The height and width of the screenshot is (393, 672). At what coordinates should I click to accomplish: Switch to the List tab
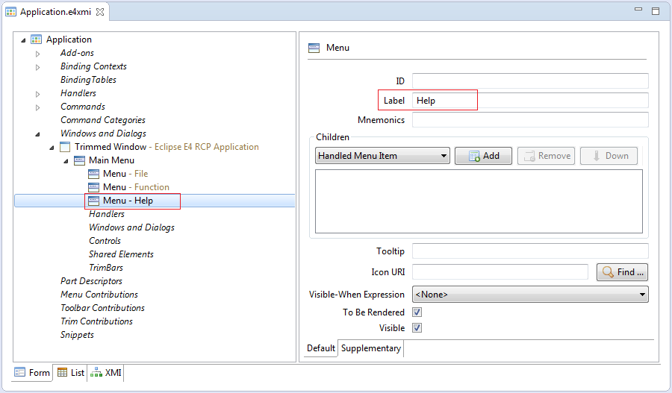[71, 372]
